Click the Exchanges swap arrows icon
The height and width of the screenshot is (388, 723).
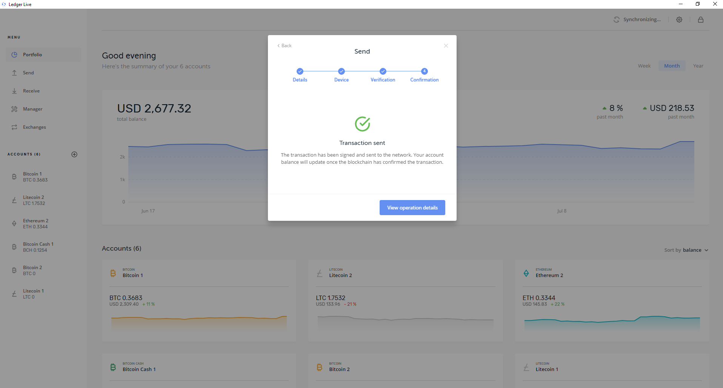pyautogui.click(x=14, y=127)
